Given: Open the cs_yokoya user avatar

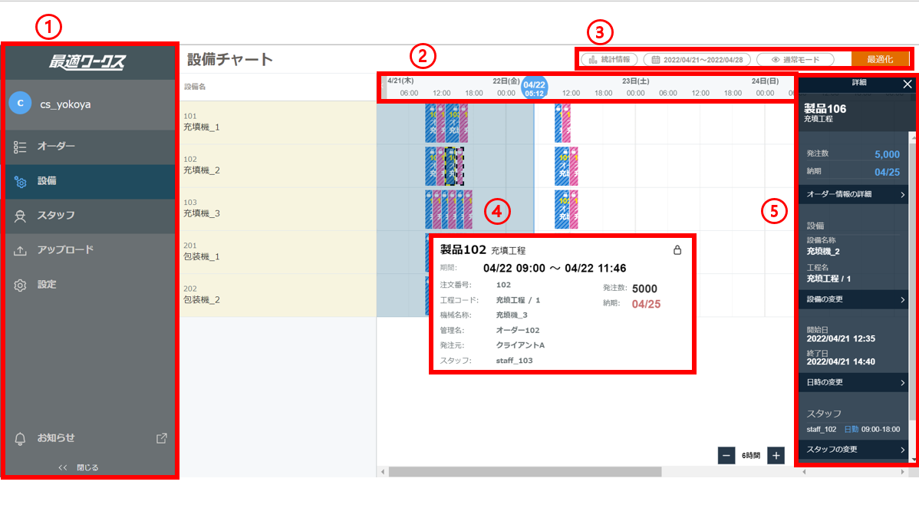Looking at the screenshot, I should (20, 104).
